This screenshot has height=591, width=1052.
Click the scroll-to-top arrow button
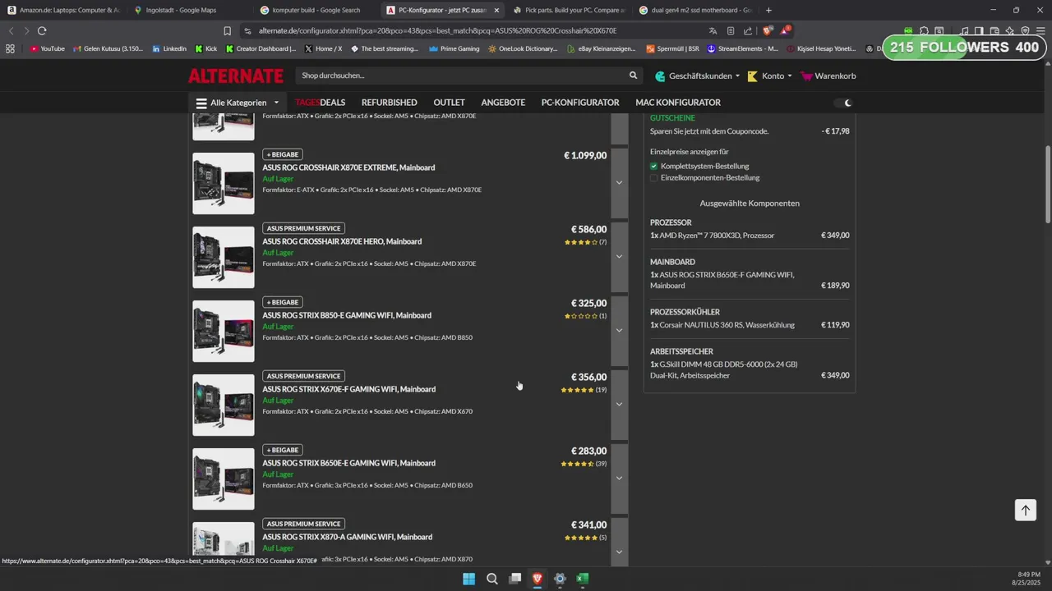coord(1025,510)
